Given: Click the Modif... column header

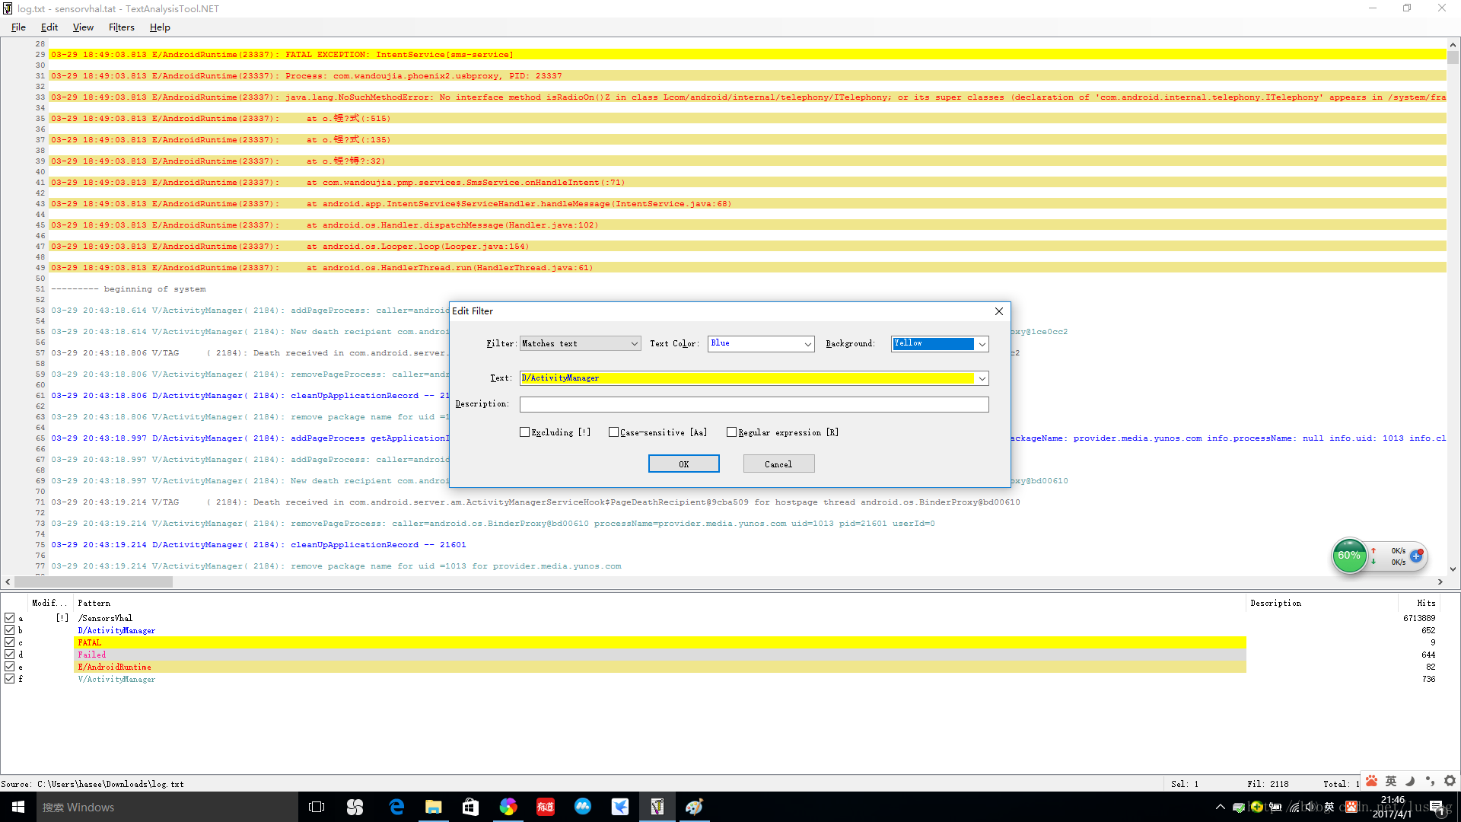Looking at the screenshot, I should pyautogui.click(x=49, y=603).
